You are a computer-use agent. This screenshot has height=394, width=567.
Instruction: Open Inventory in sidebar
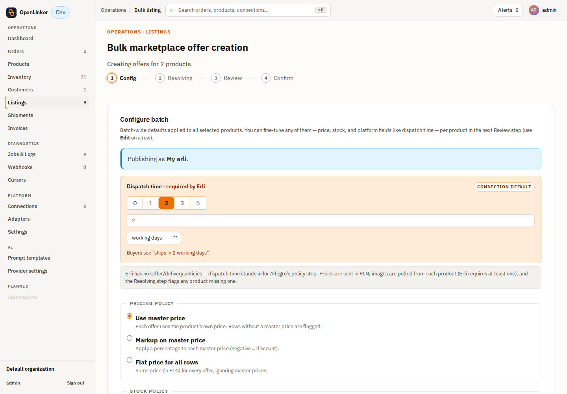coord(47,77)
